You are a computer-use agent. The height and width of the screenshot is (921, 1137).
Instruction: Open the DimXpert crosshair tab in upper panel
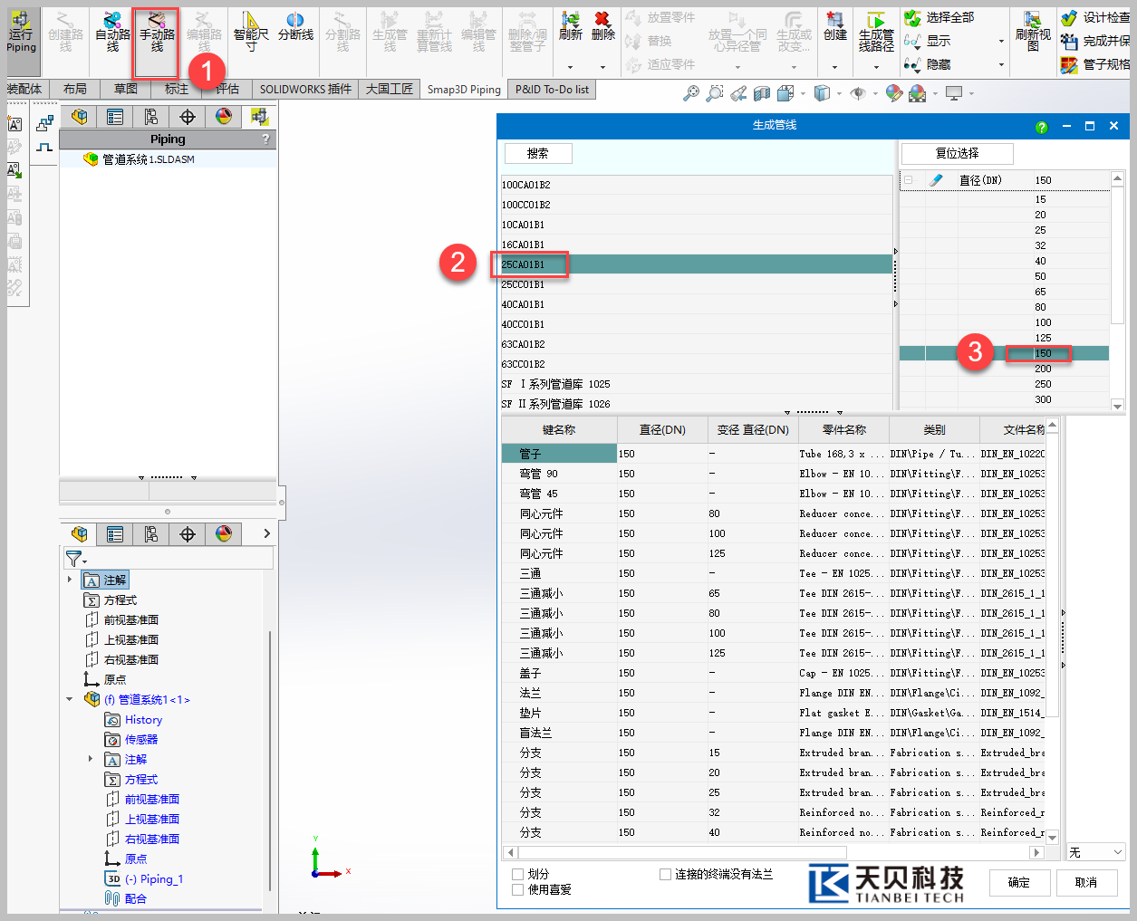188,117
